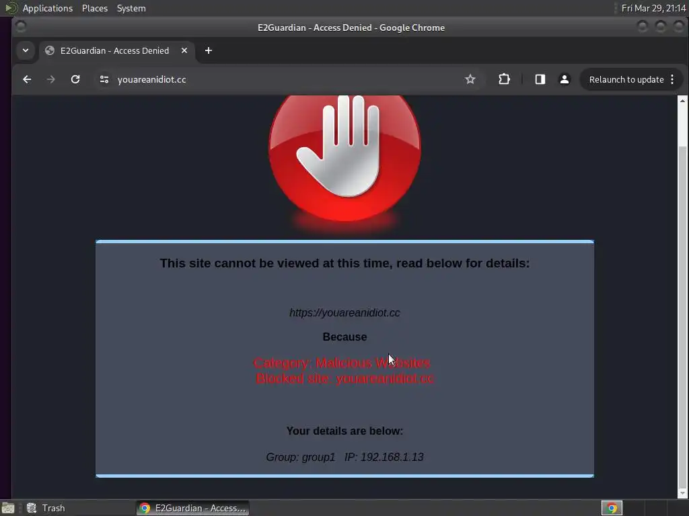Screen dimensions: 689x516
Task: Open site information icon in address bar
Action: tap(104, 79)
